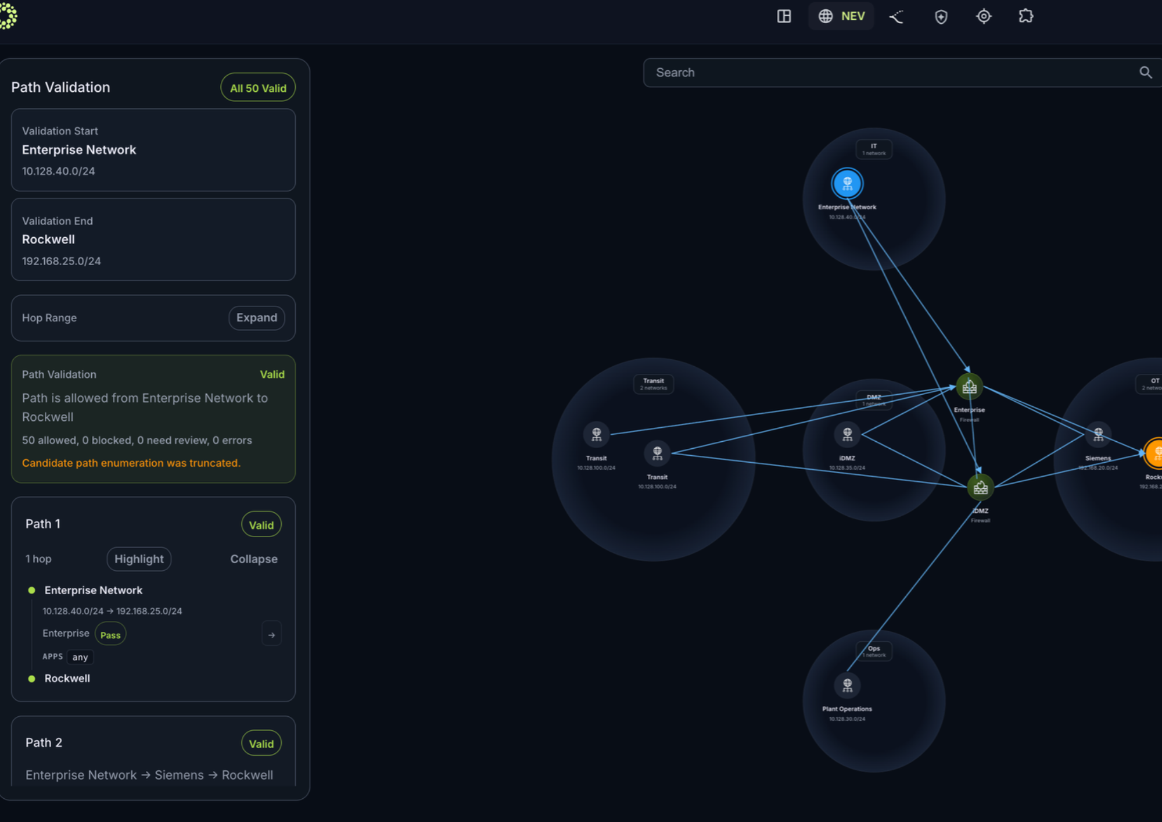Select the Plant Operations node
Viewport: 1162px width, 822px height.
[x=847, y=685]
